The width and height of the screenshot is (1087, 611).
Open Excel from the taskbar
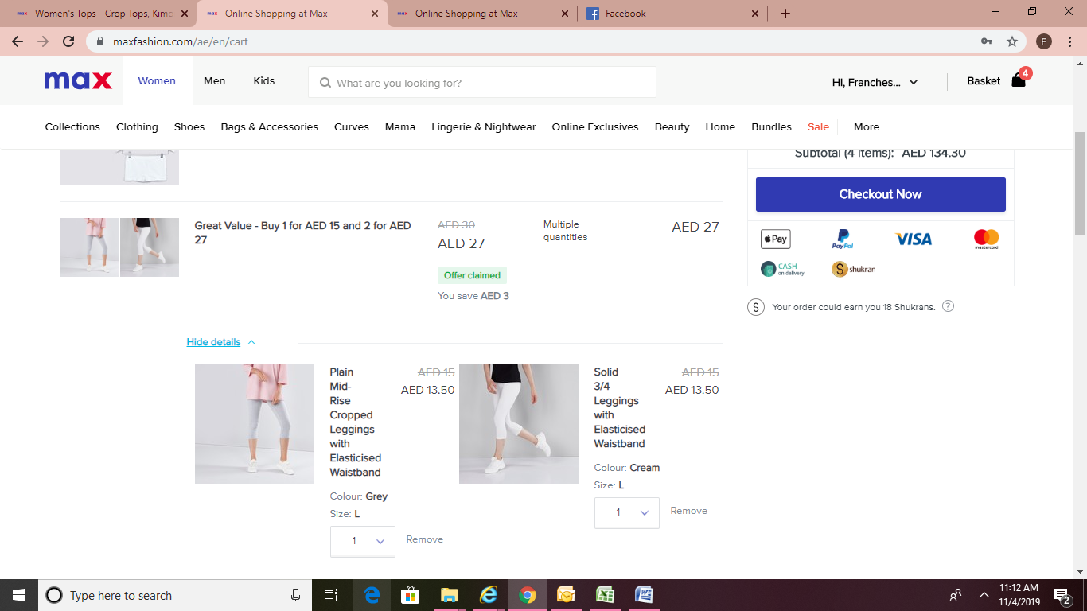coord(605,595)
